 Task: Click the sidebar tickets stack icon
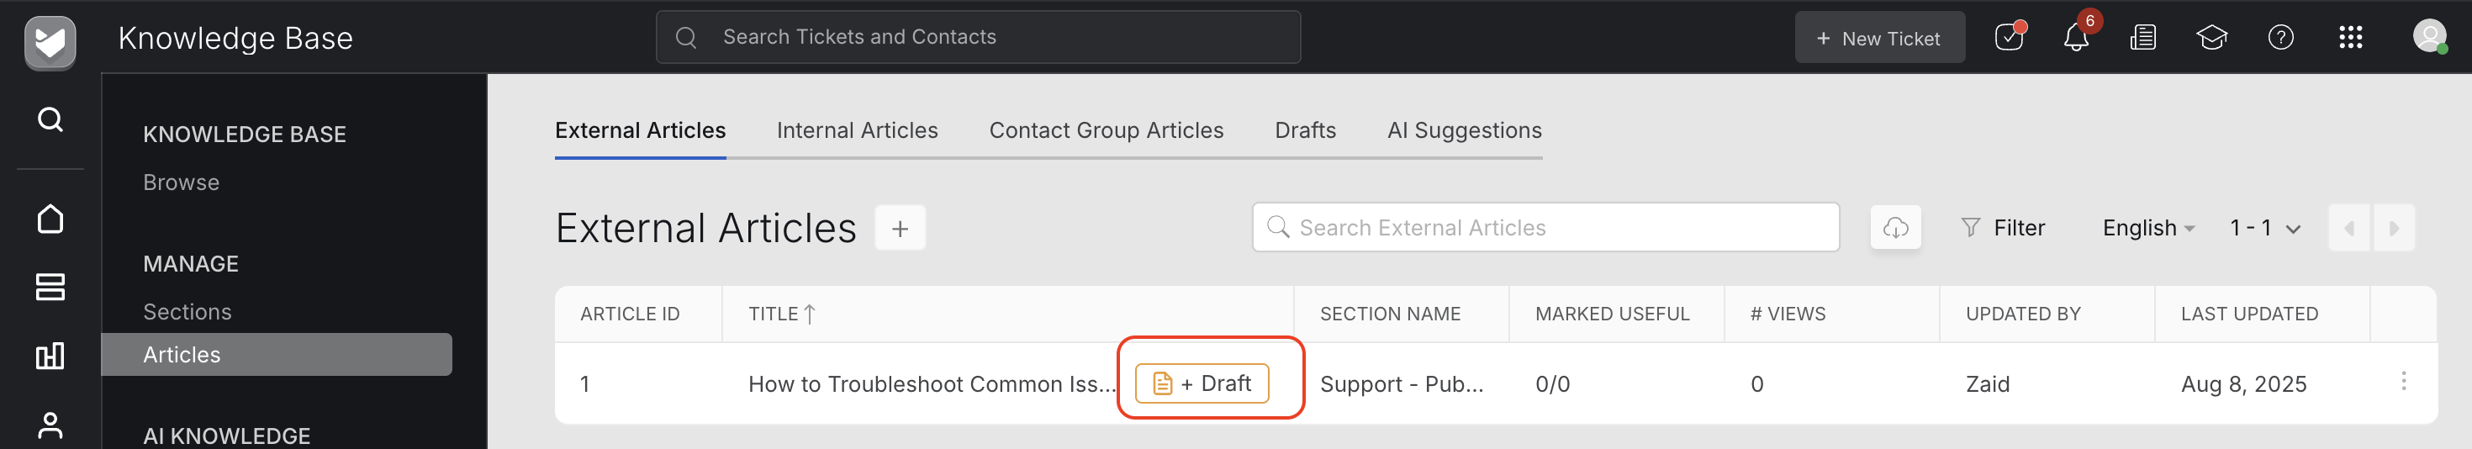pos(50,287)
